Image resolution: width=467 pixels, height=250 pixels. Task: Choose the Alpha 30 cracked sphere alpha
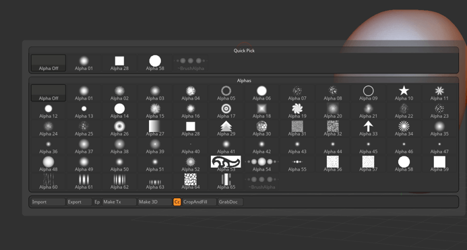point(261,129)
